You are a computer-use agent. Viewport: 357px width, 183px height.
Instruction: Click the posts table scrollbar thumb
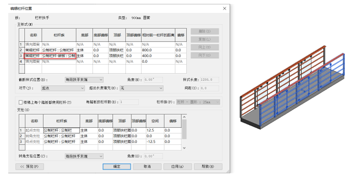[x=184, y=129]
